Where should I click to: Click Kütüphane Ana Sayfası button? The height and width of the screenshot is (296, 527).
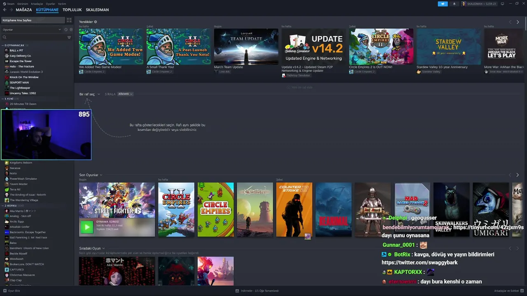tap(33, 20)
